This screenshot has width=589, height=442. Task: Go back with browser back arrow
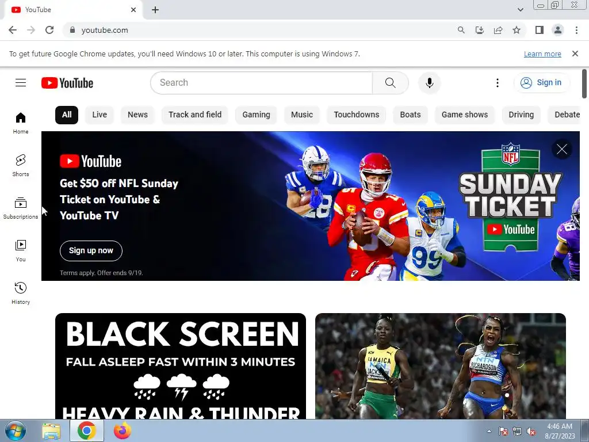tap(13, 30)
